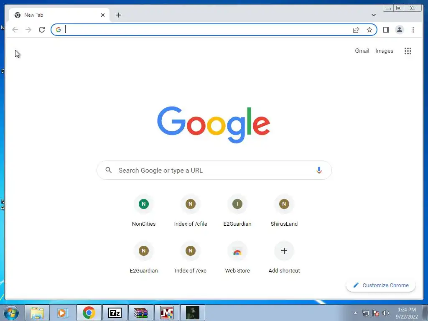The image size is (428, 321).
Task: Open the Gmail link
Action: coord(362,51)
